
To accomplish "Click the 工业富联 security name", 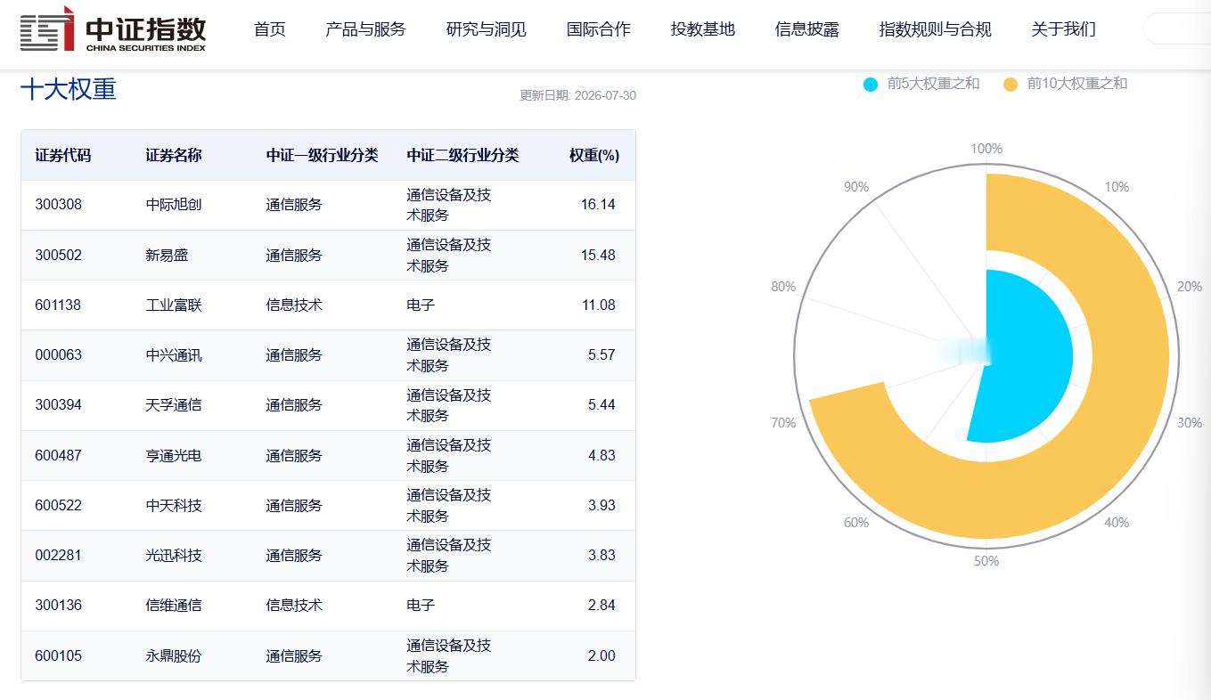I will [174, 305].
